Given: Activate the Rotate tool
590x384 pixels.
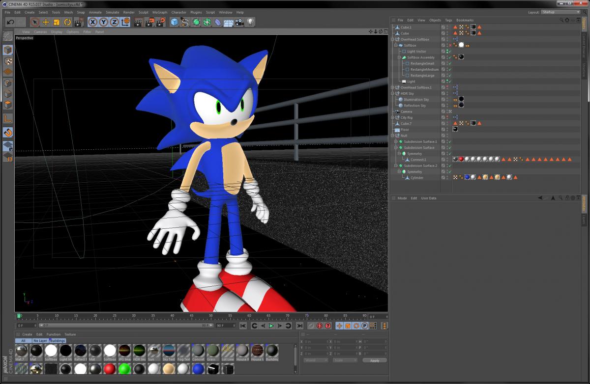Looking at the screenshot, I should [x=67, y=22].
